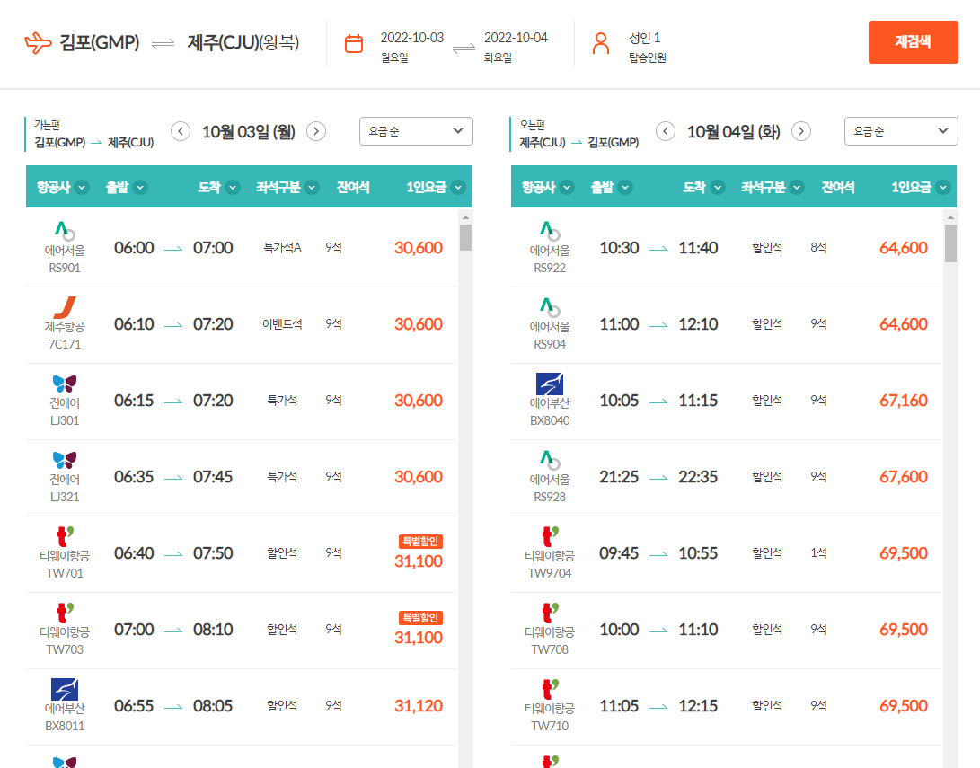Expand 출발 filter in departing table
980x768 pixels.
click(x=141, y=187)
